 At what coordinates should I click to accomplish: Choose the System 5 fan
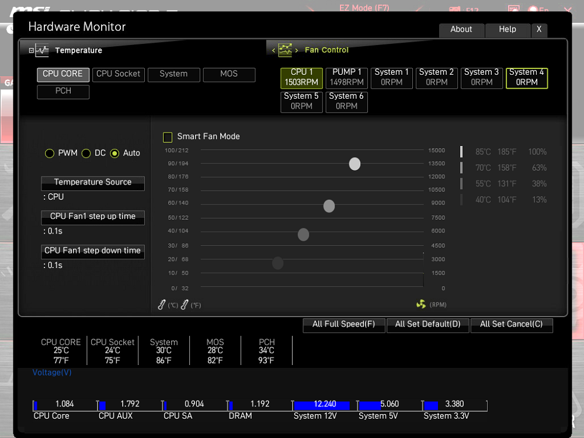[x=302, y=102]
